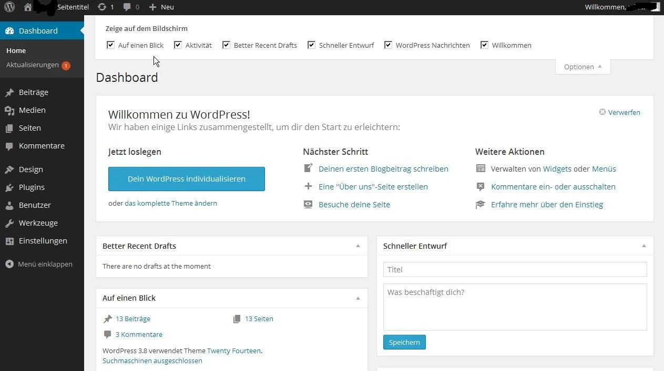Open Einstellungen menu in sidebar
The image size is (664, 371).
[x=42, y=241]
